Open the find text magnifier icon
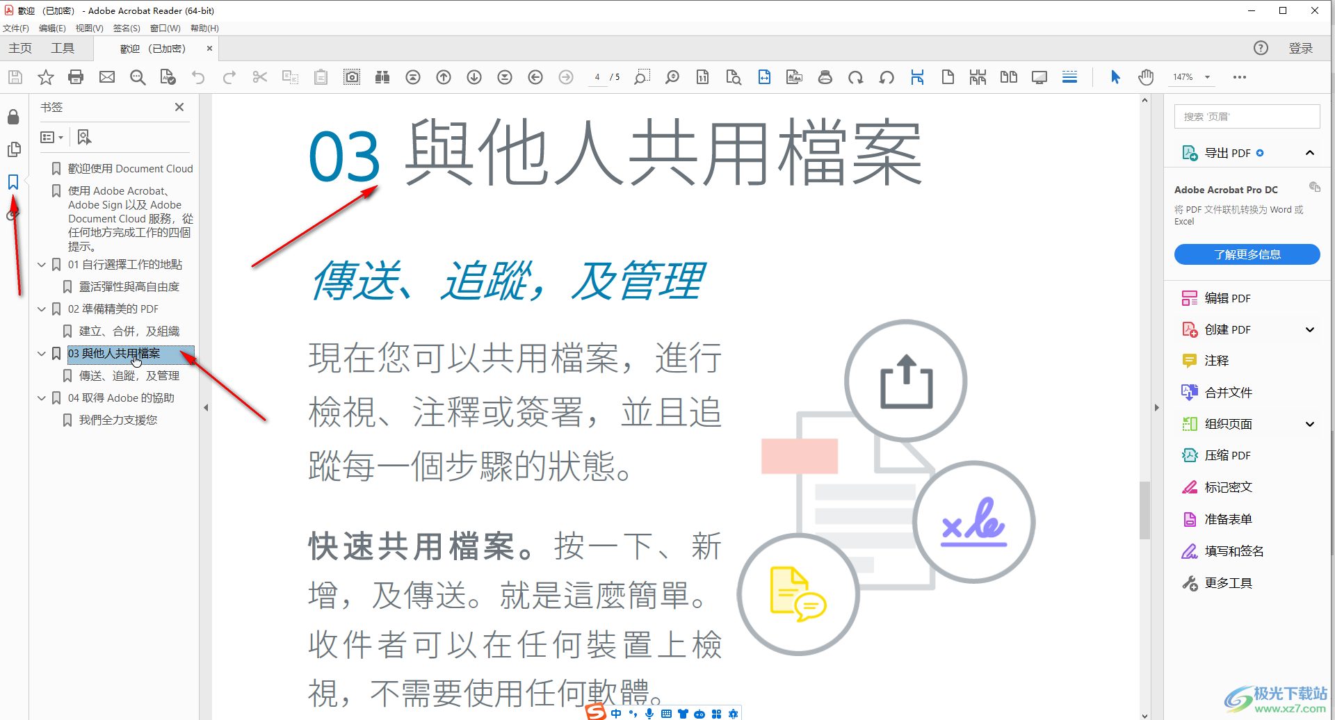 coord(138,77)
